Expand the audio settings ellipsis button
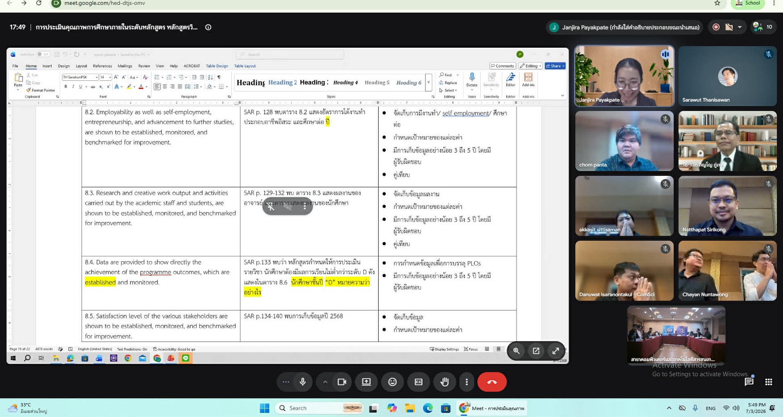This screenshot has height=417, width=783. click(286, 382)
